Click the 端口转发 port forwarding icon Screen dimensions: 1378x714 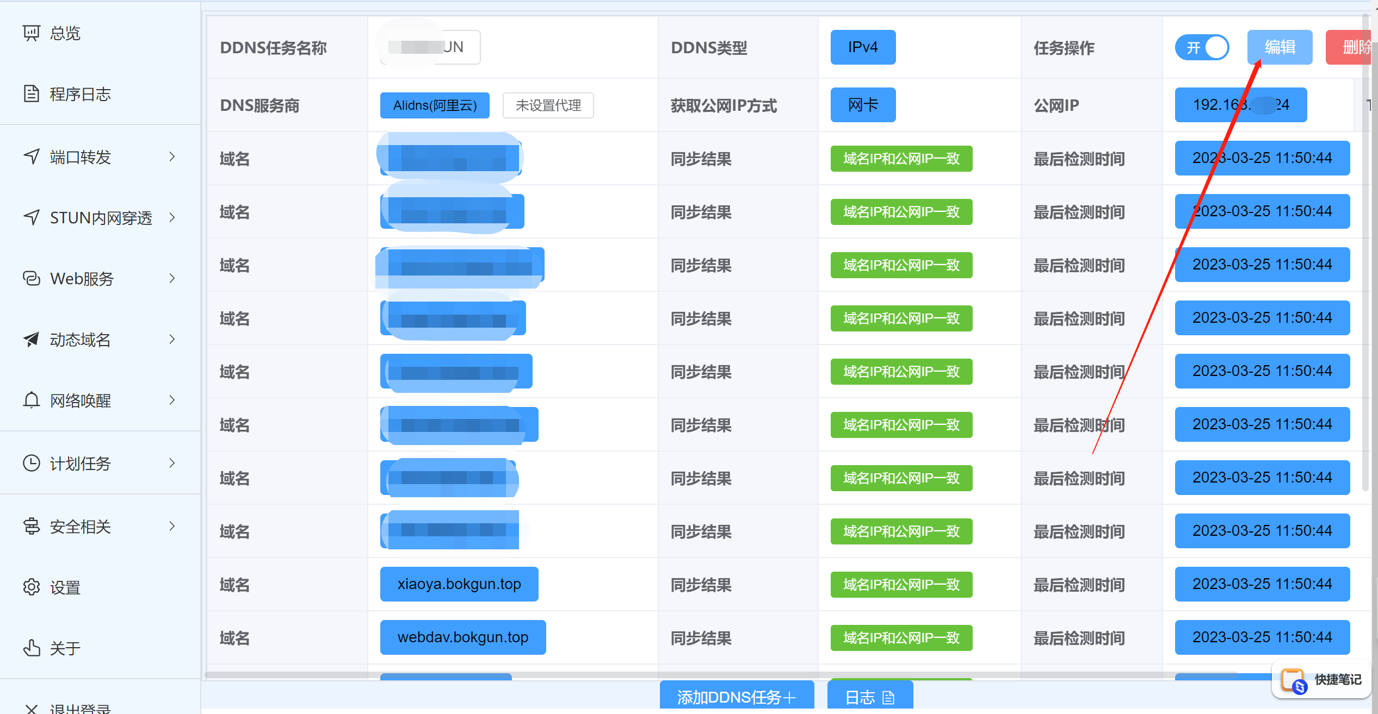pos(31,156)
